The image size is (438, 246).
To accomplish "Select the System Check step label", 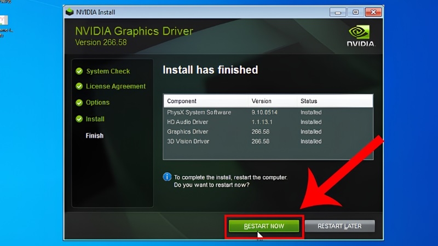I will 108,72.
